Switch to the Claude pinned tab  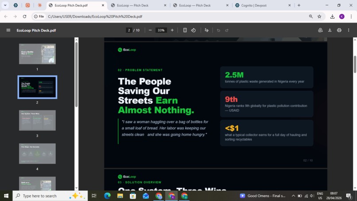(x=39, y=5)
